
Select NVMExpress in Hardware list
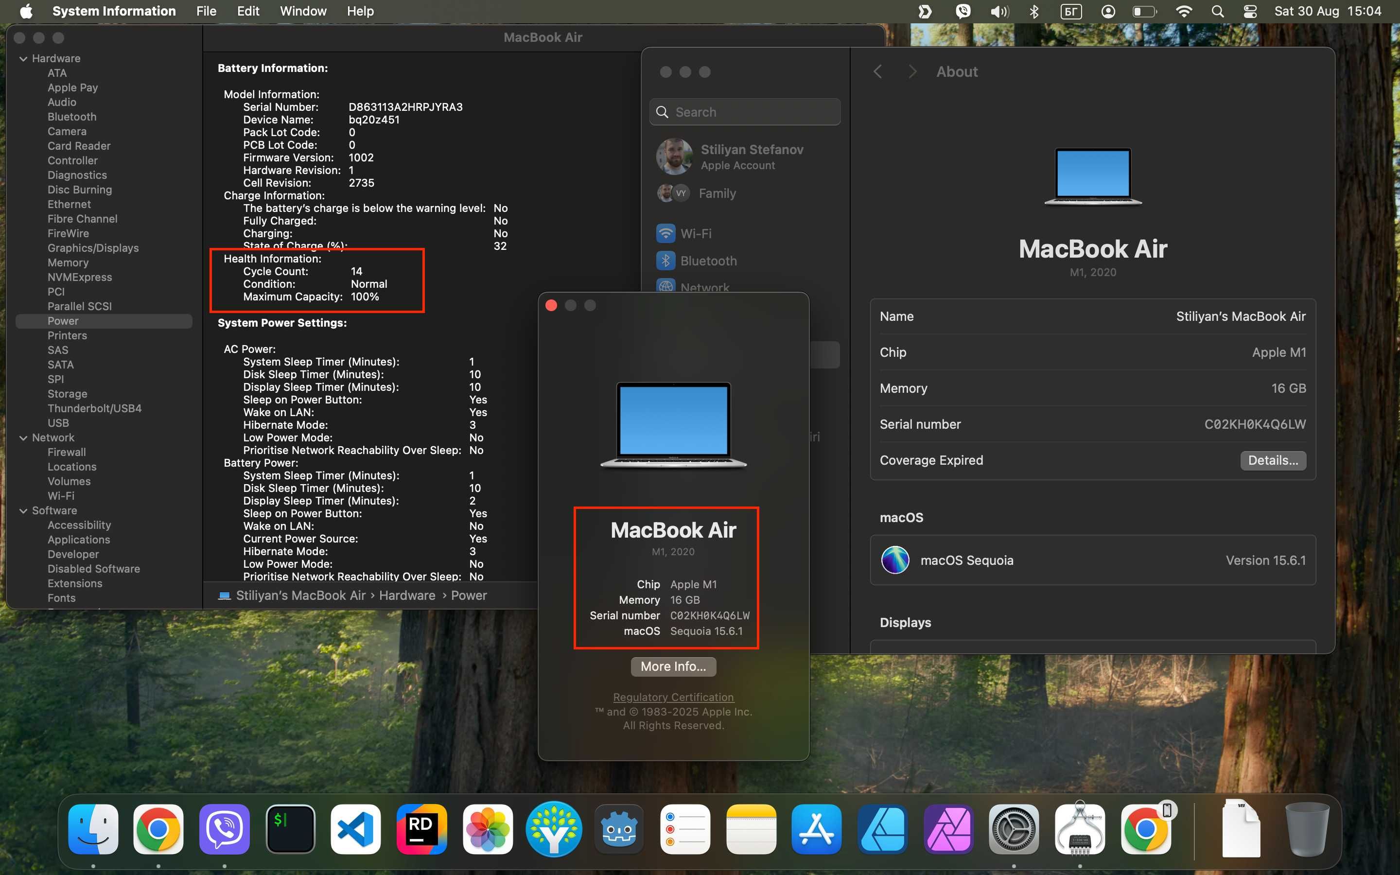tap(80, 277)
